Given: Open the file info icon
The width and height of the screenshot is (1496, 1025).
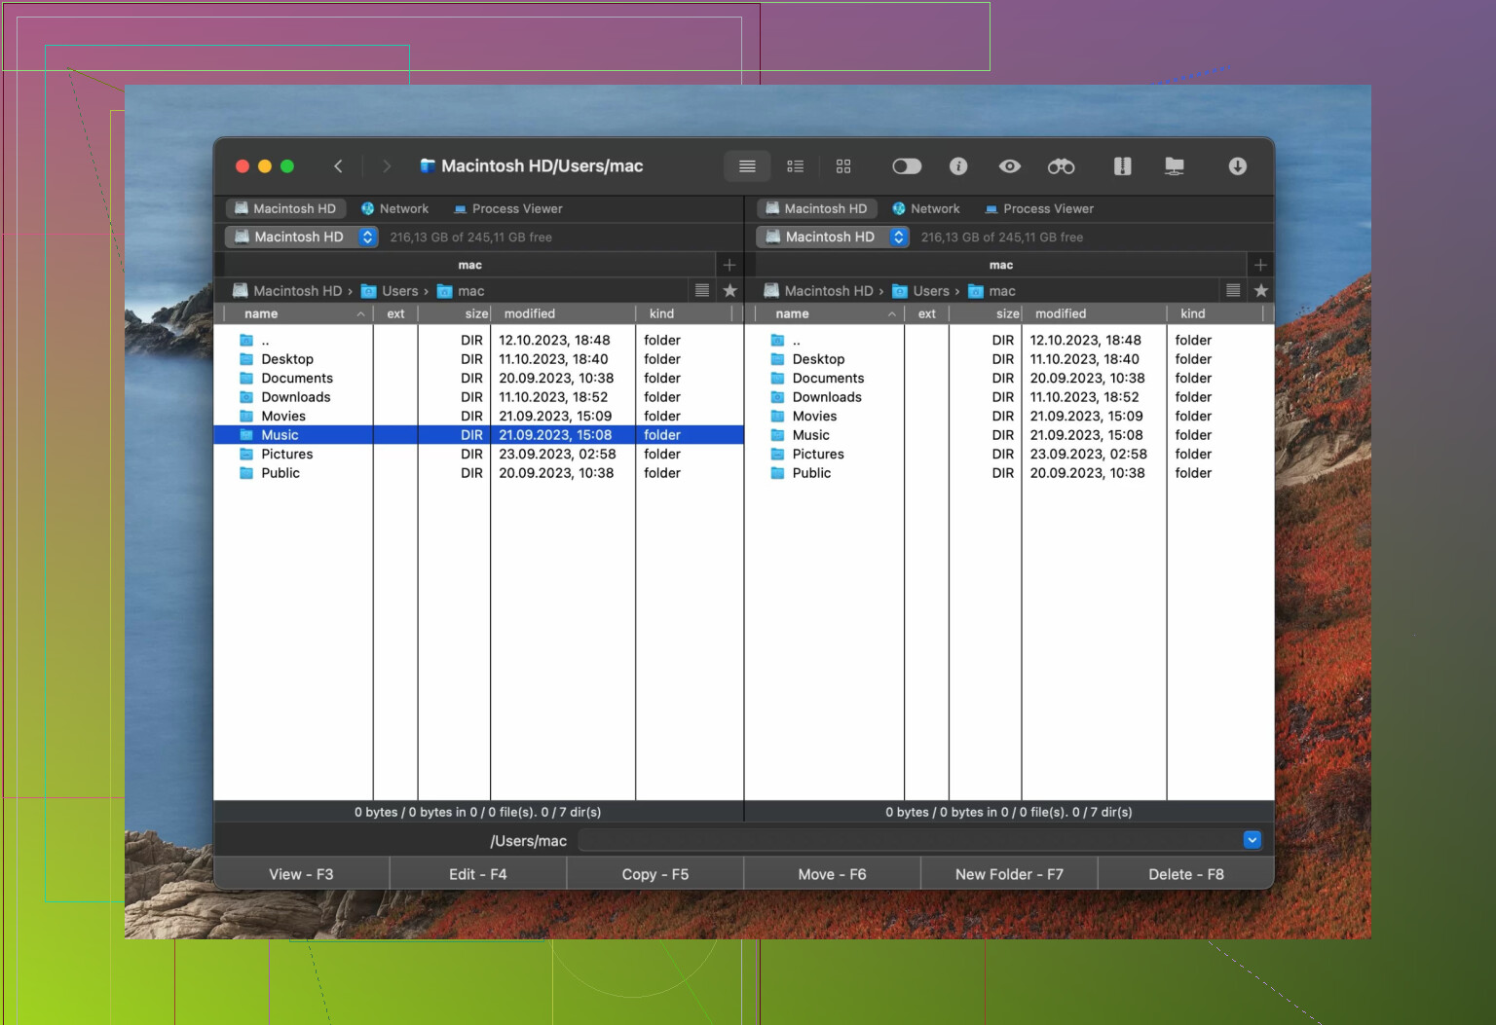Looking at the screenshot, I should click(958, 166).
